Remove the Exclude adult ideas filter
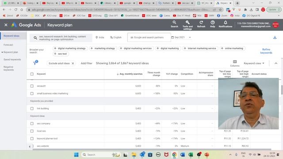The width and height of the screenshot is (283, 159). coord(73,63)
